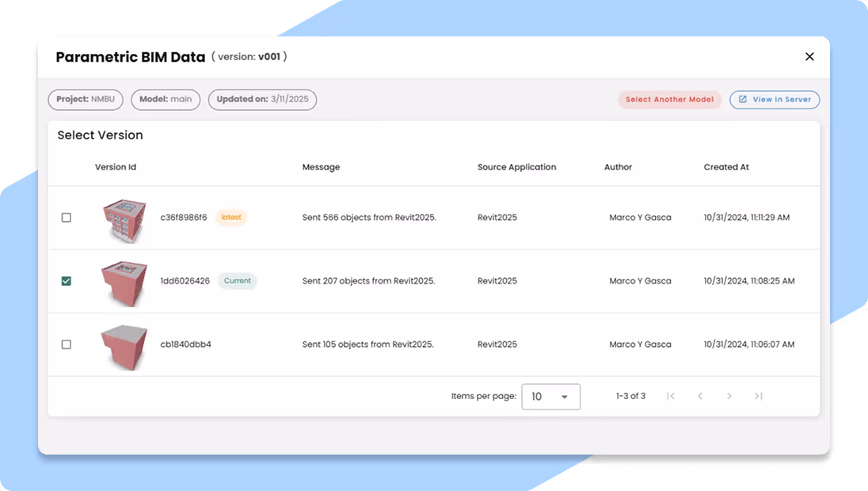This screenshot has width=868, height=491.
Task: Uncheck the Current version 1dd6026426
Action: pos(67,280)
